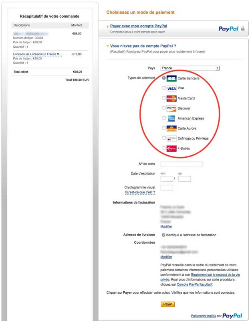
Task: Click the Cofinoga ou Privilège label
Action: 193,138
